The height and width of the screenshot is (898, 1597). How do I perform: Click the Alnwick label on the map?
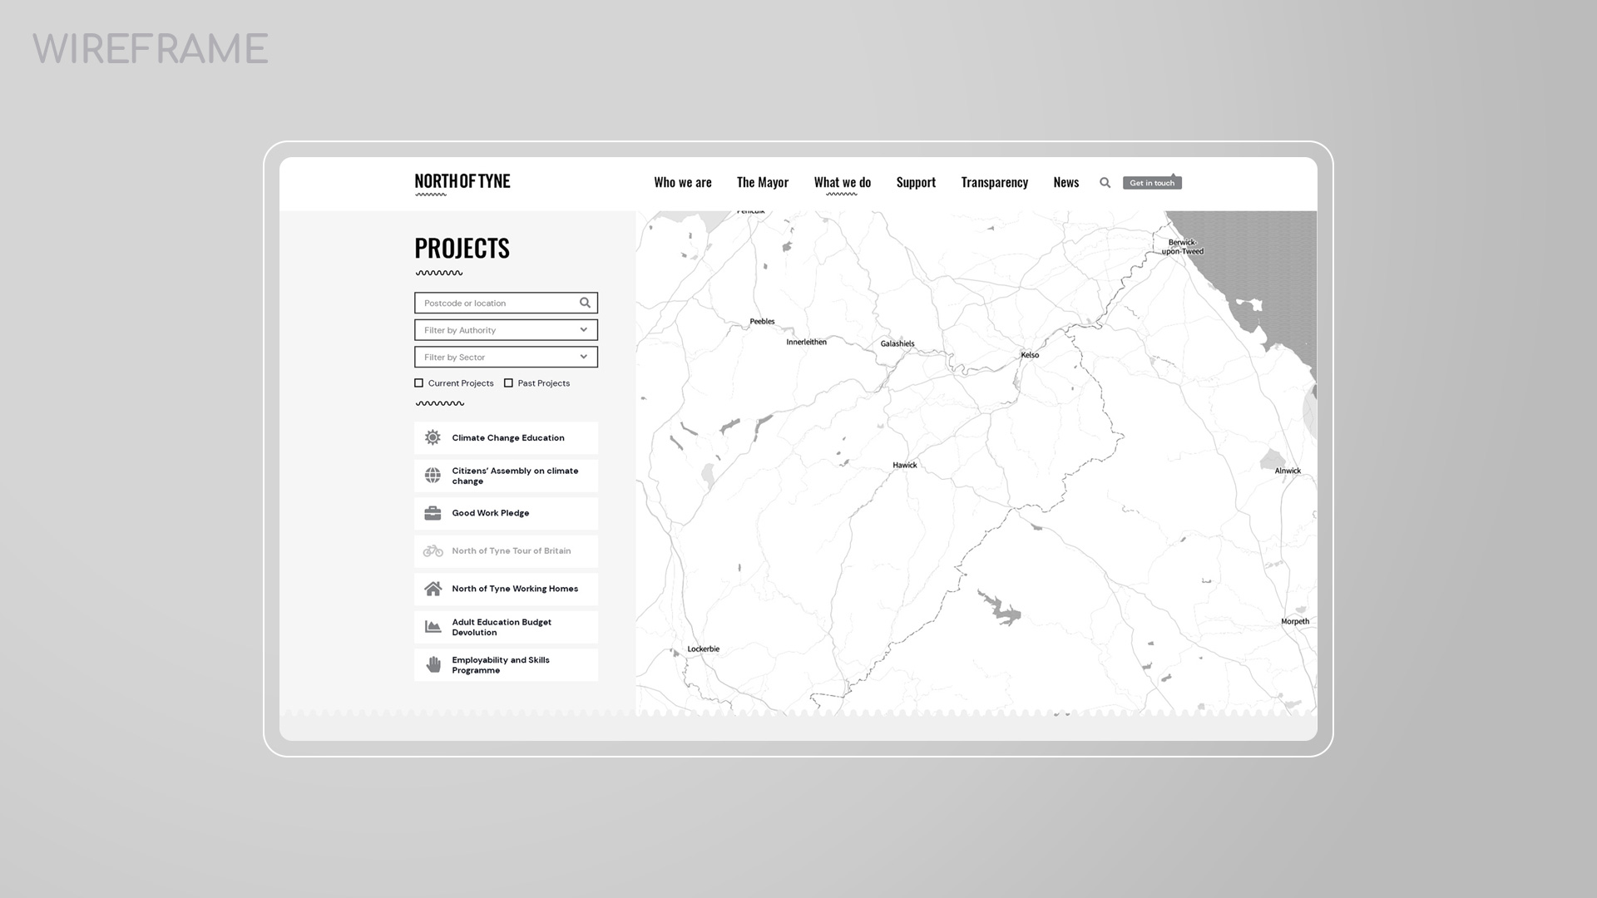pyautogui.click(x=1288, y=471)
